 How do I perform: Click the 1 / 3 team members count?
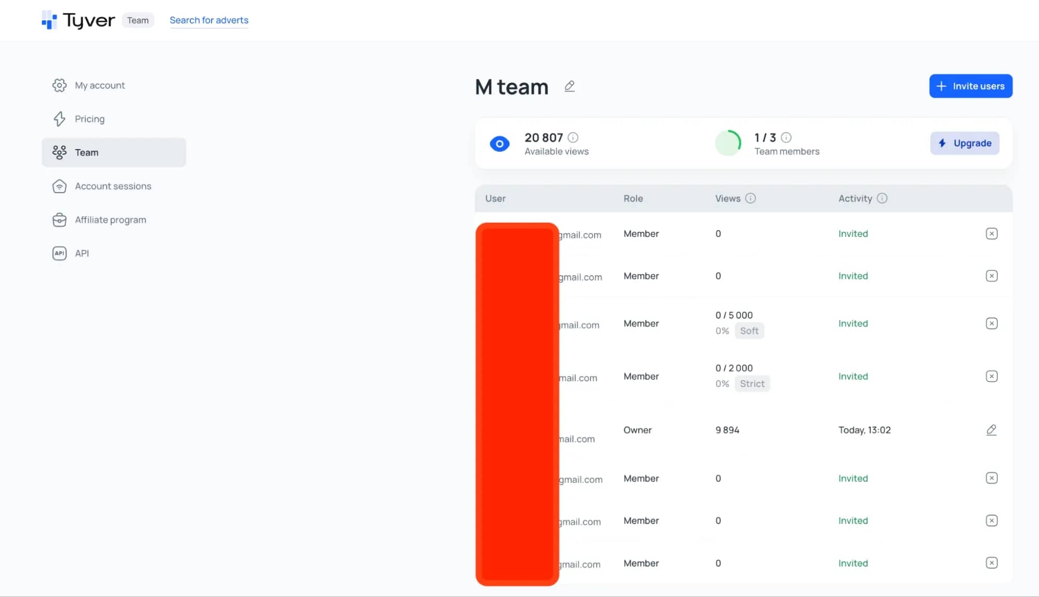(x=765, y=137)
